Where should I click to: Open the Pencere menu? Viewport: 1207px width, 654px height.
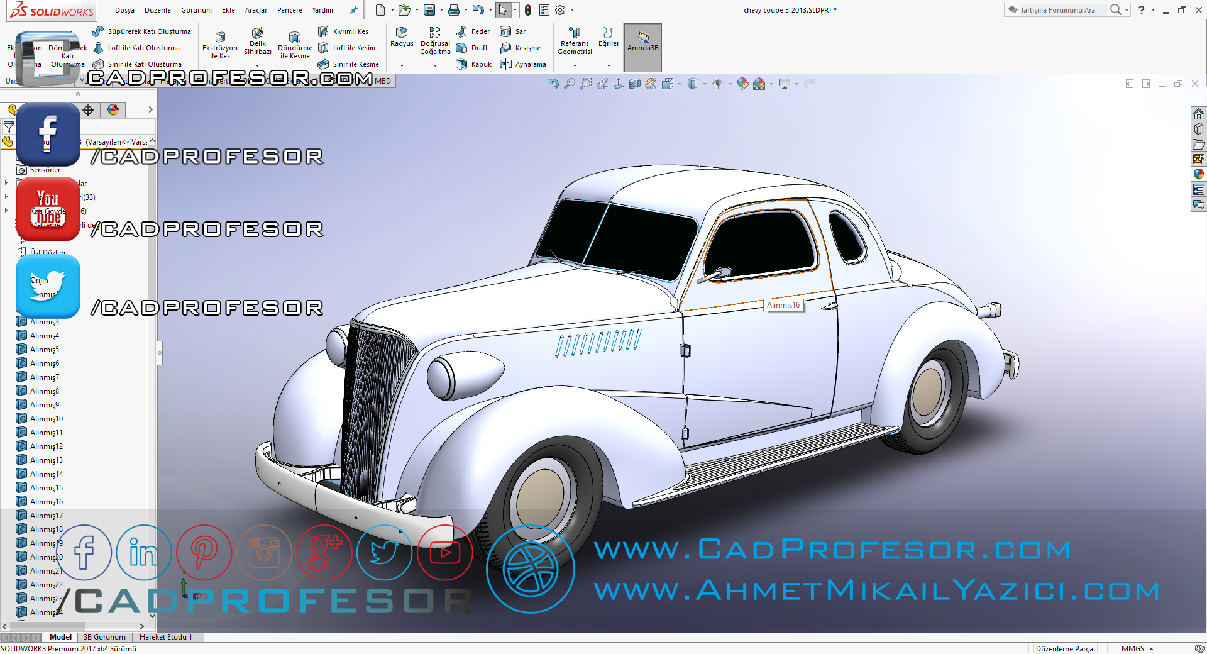pos(289,10)
